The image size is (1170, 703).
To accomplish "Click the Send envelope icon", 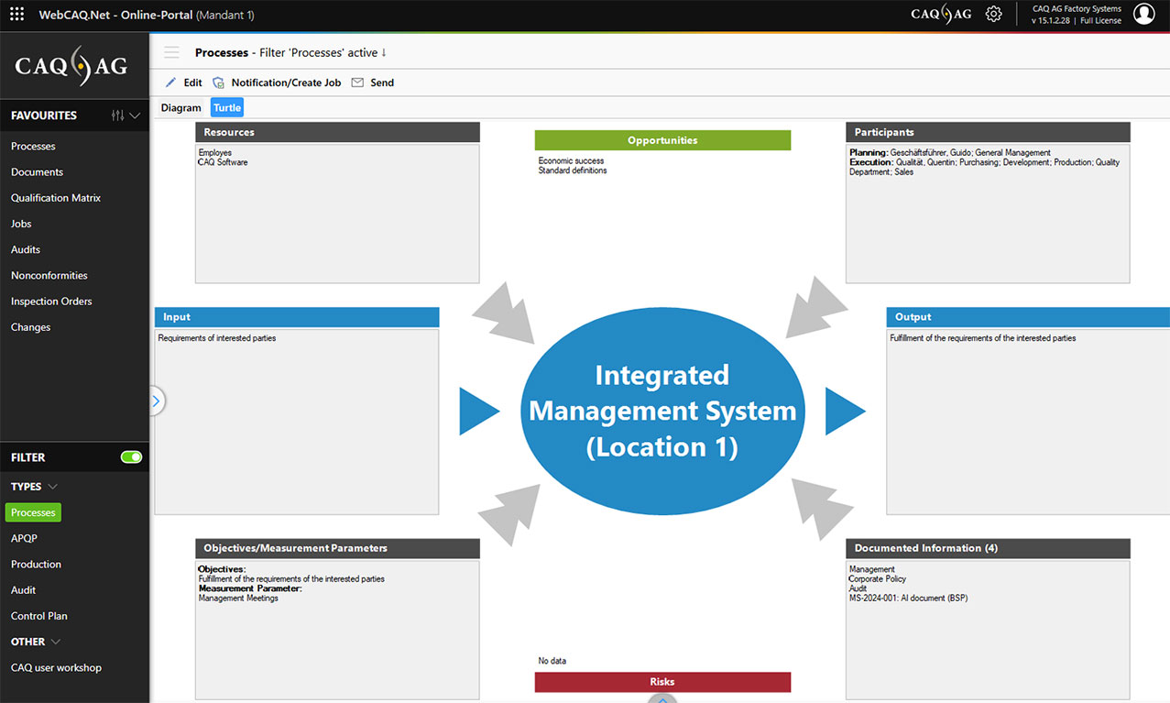I will pos(357,82).
